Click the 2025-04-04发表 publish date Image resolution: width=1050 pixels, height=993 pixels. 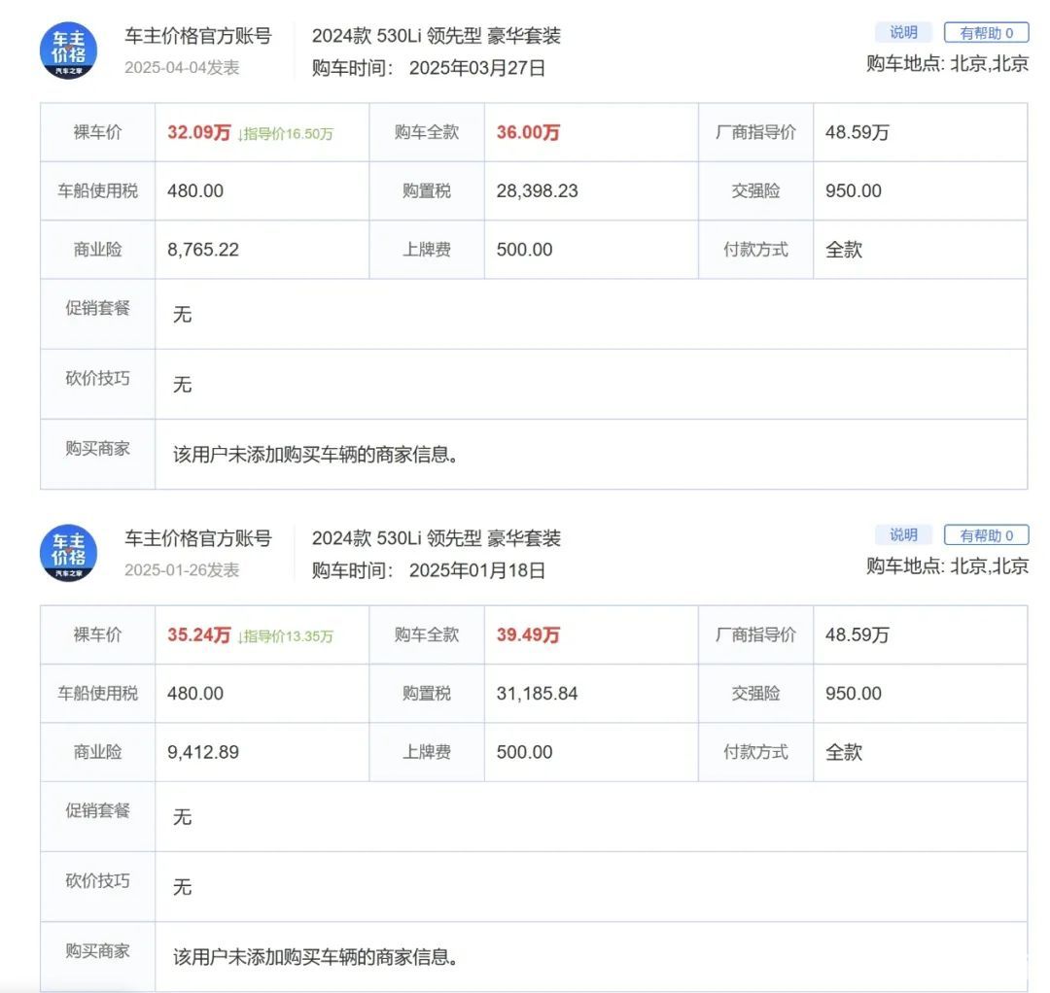(182, 68)
